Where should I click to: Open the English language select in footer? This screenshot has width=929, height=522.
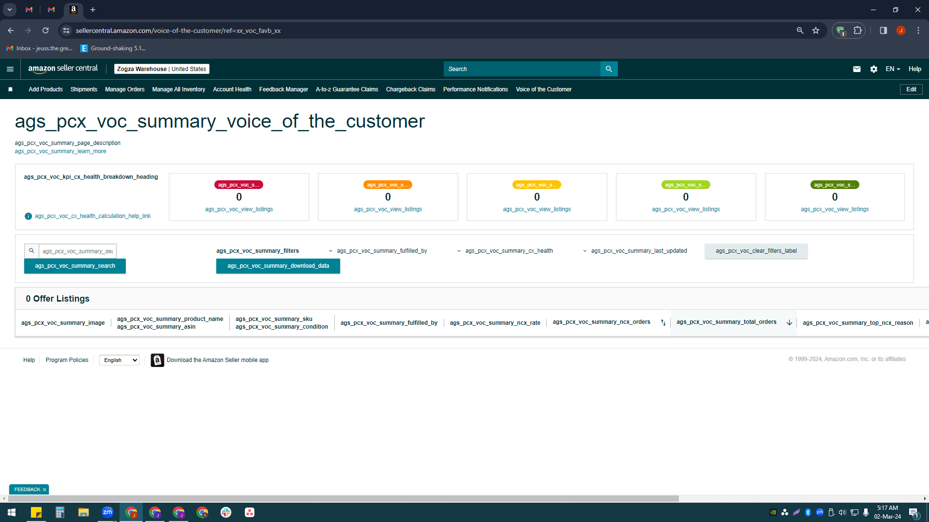pos(120,360)
